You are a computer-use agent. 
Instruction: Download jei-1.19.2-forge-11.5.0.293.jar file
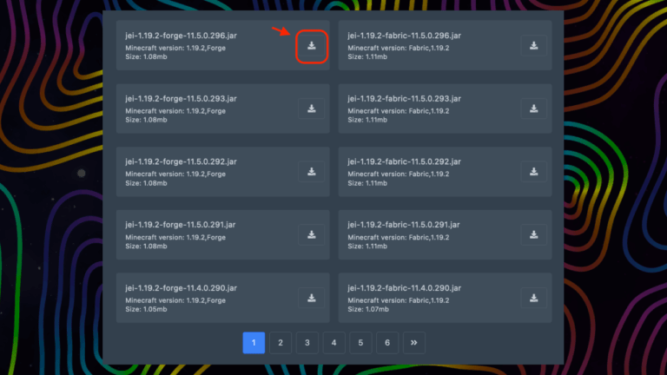point(312,109)
